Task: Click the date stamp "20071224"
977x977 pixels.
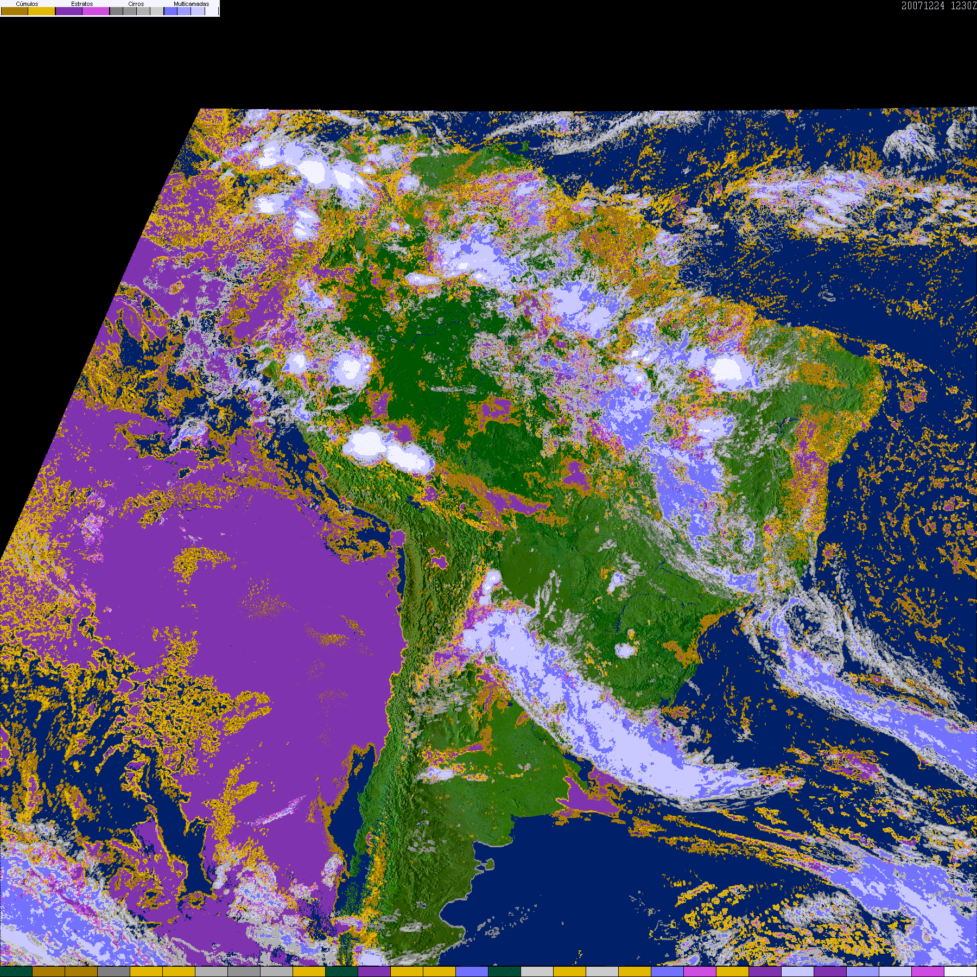Action: (923, 6)
